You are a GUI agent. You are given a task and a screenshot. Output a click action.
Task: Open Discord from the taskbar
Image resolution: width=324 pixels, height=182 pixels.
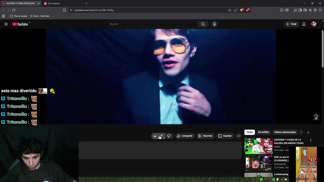(x=286, y=179)
